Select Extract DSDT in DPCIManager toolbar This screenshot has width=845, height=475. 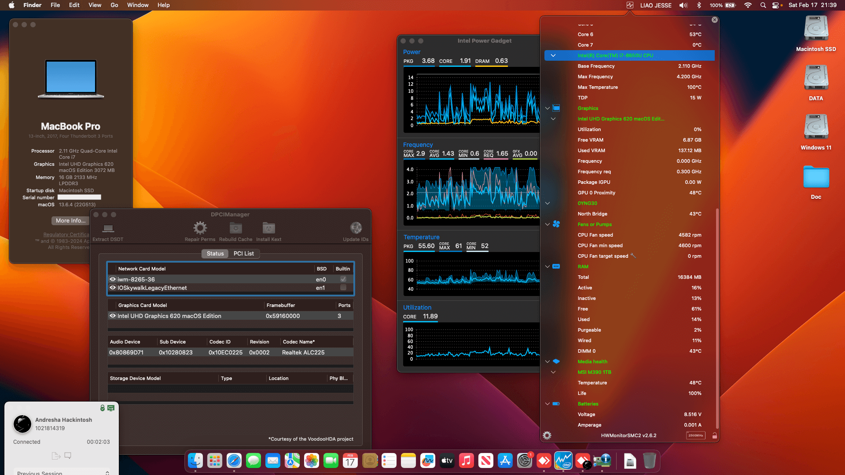pos(108,230)
